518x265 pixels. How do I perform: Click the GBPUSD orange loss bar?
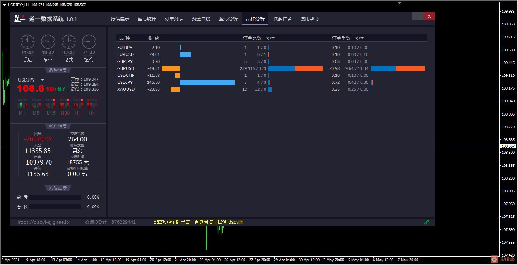[x=171, y=68]
